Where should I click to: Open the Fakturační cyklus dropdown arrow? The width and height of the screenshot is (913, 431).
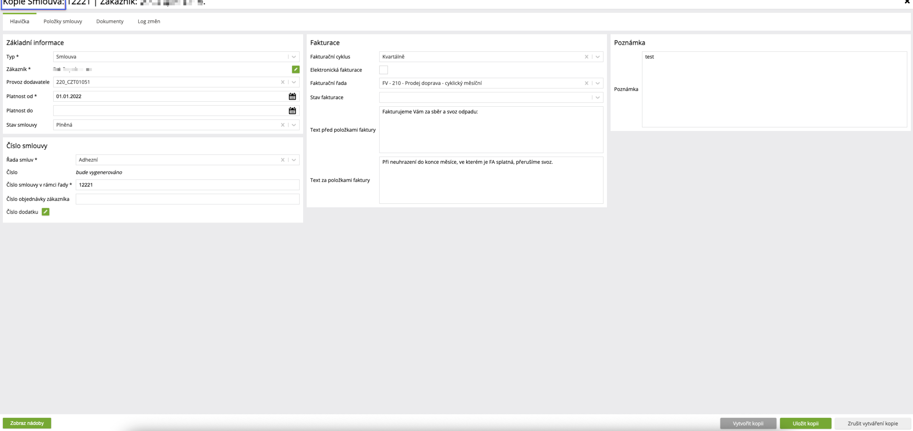pyautogui.click(x=597, y=57)
